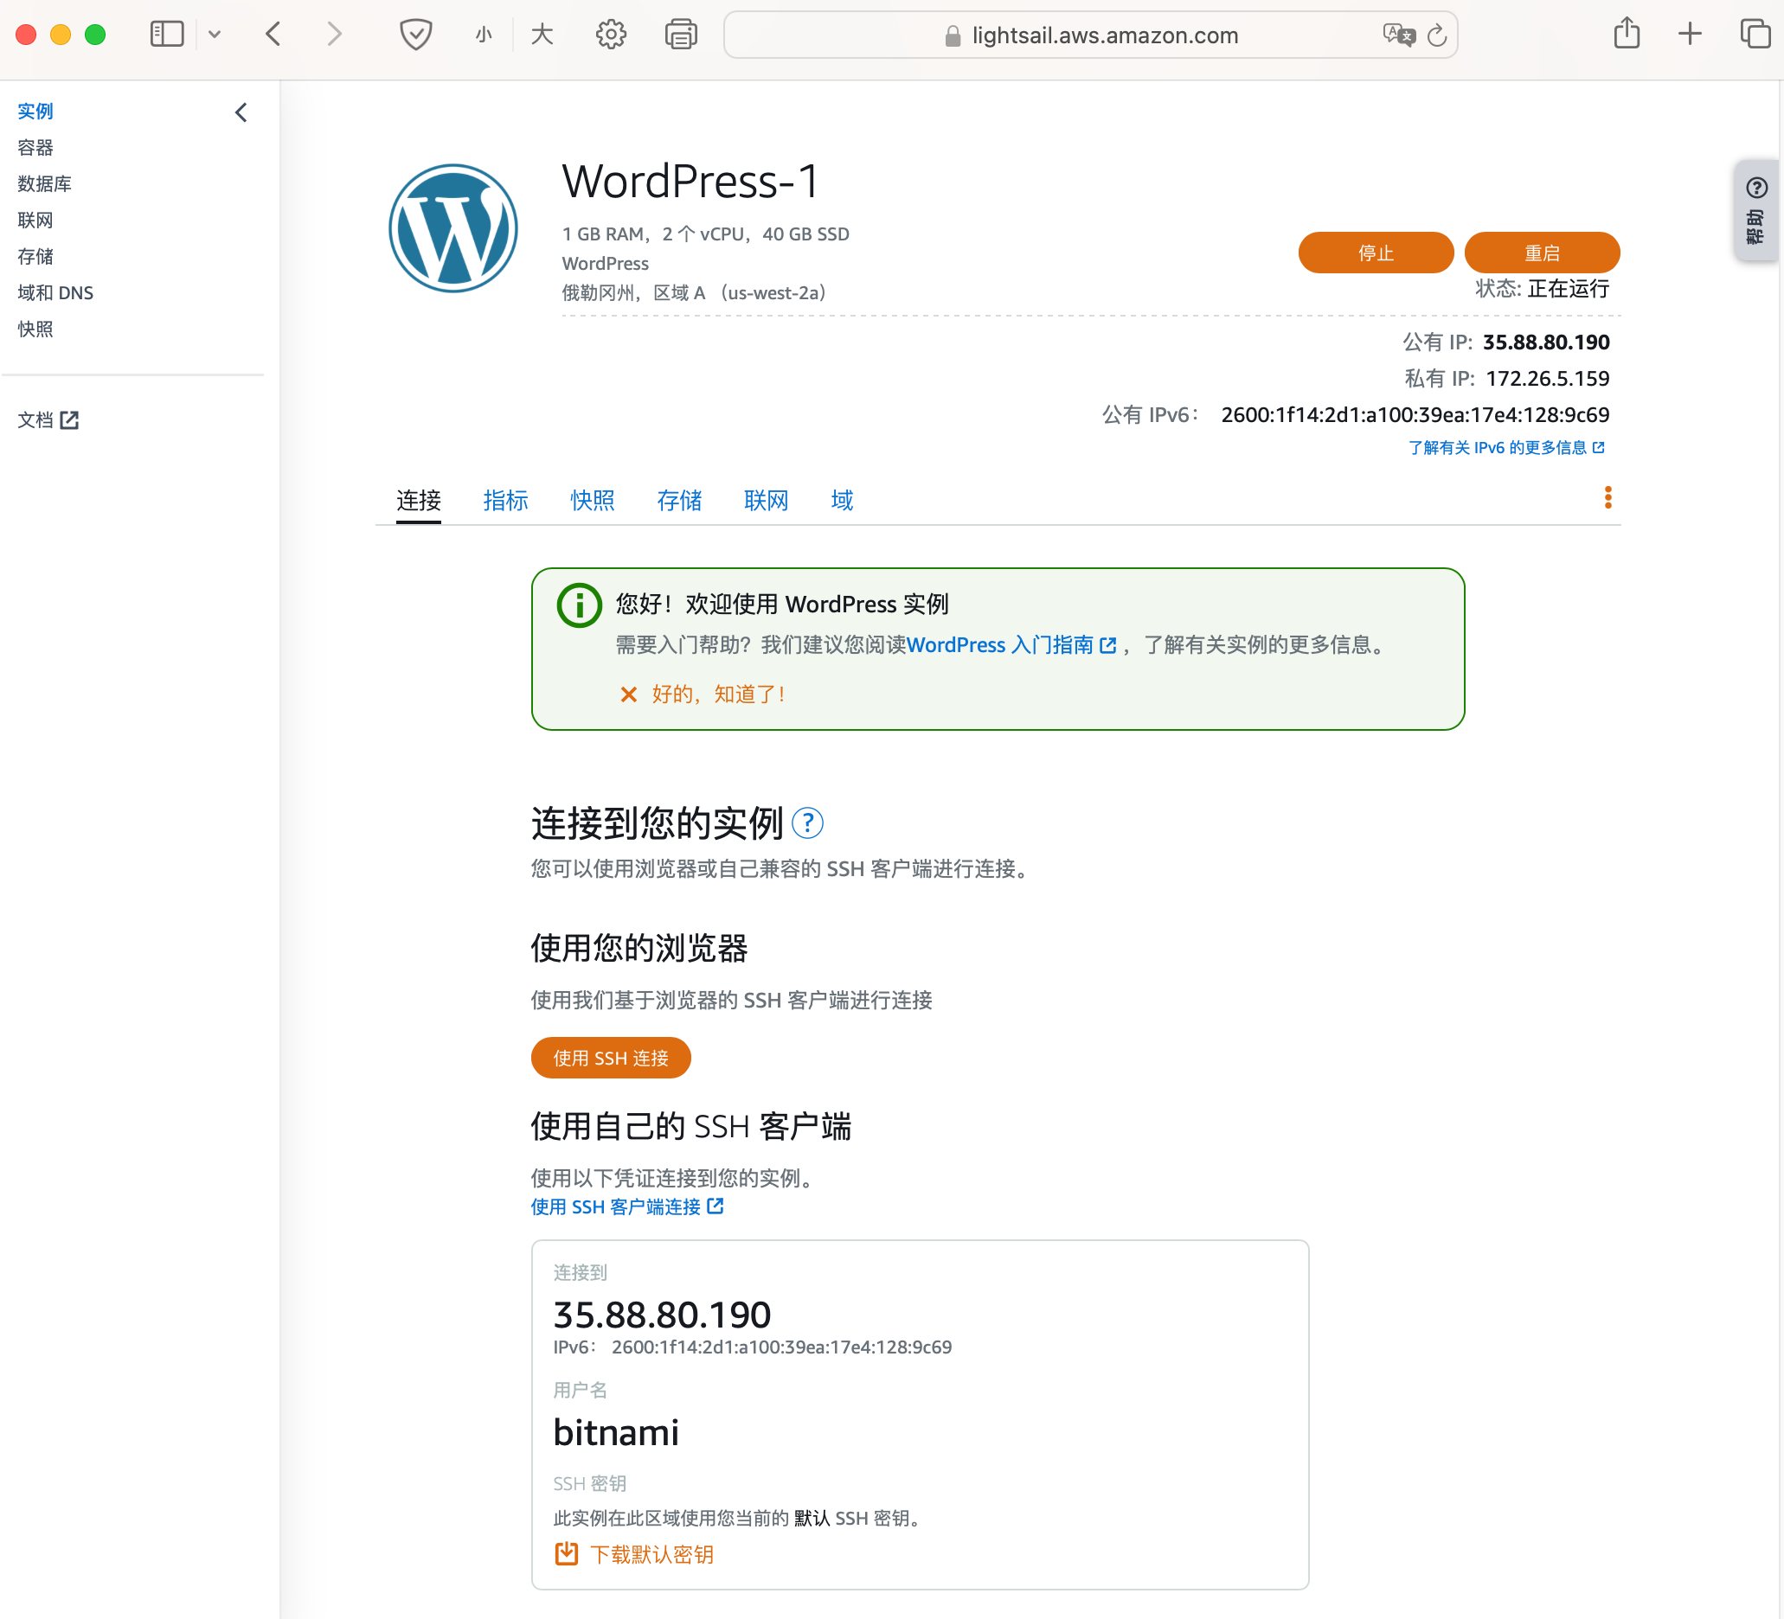Viewport: 1784px width, 1619px height.
Task: Reload the page with the refresh icon
Action: 1437,35
